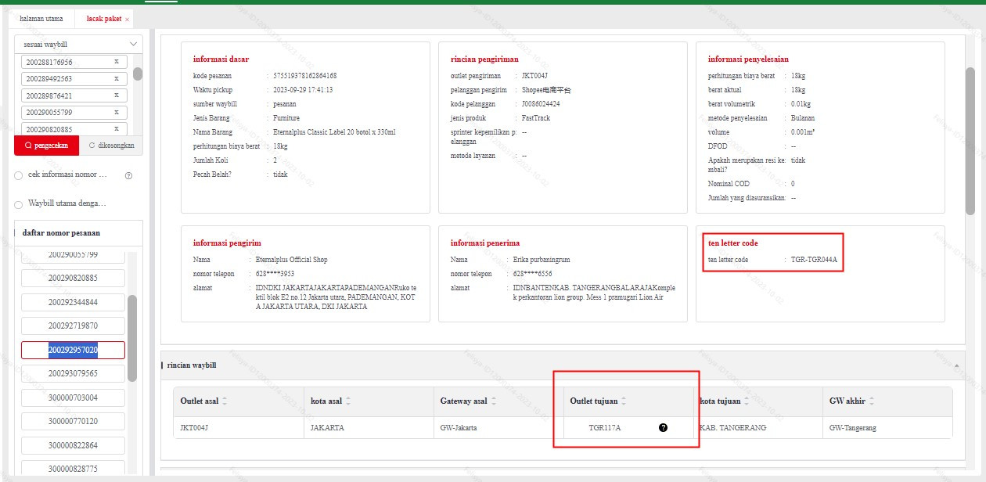Image resolution: width=986 pixels, height=482 pixels.
Task: Sort by GW akhir column arrows
Action: click(872, 401)
